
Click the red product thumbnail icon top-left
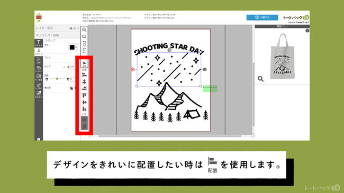pyautogui.click(x=39, y=17)
